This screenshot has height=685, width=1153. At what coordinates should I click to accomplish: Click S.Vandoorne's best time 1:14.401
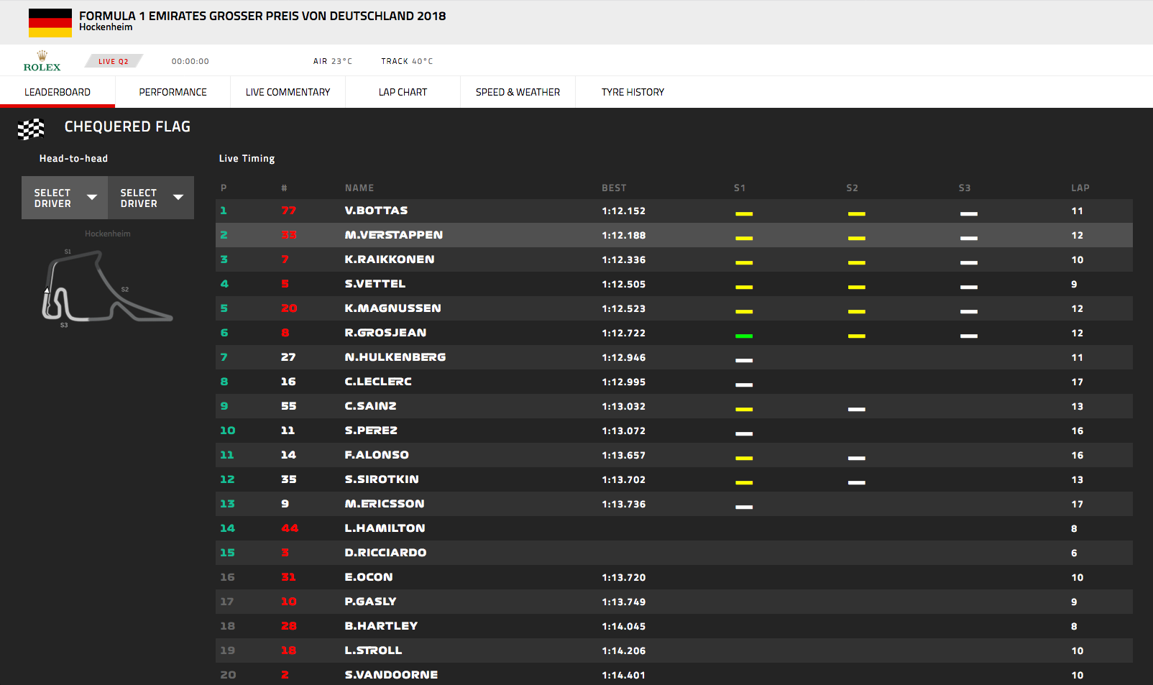click(x=623, y=675)
